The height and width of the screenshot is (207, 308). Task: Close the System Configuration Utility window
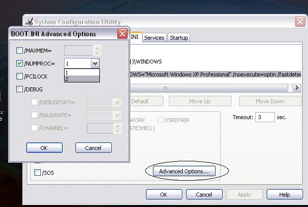(300, 21)
